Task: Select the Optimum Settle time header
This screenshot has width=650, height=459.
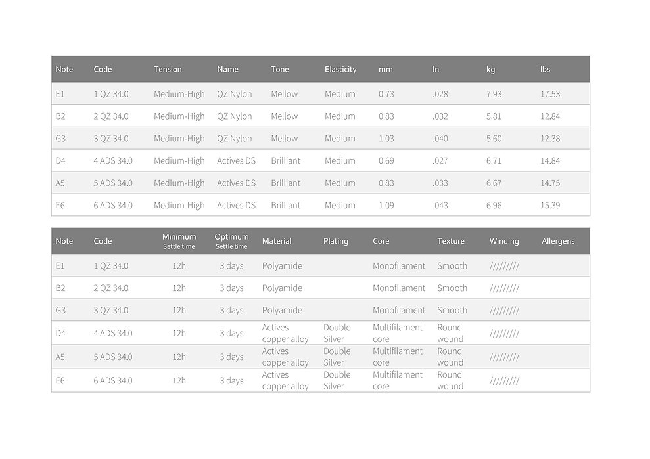Action: pos(231,241)
